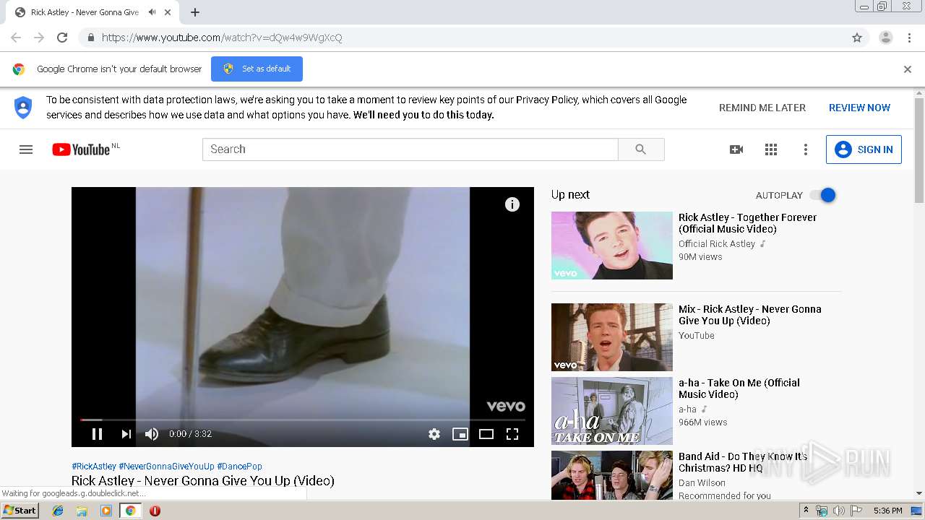Viewport: 925px width, 520px height.
Task: Focus the YouTube search field
Action: point(410,149)
